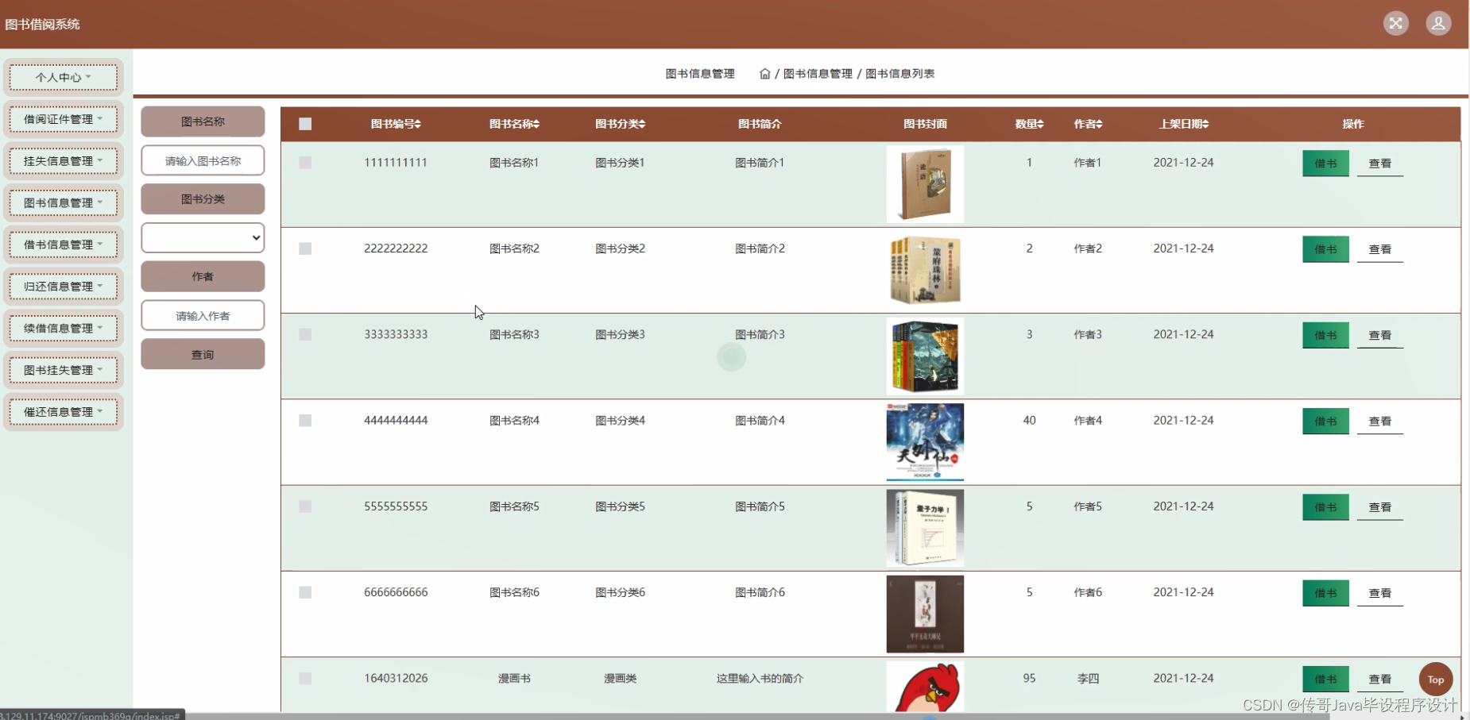Sort the 作者 column using its sort icon
1470x720 pixels.
[x=1101, y=124]
